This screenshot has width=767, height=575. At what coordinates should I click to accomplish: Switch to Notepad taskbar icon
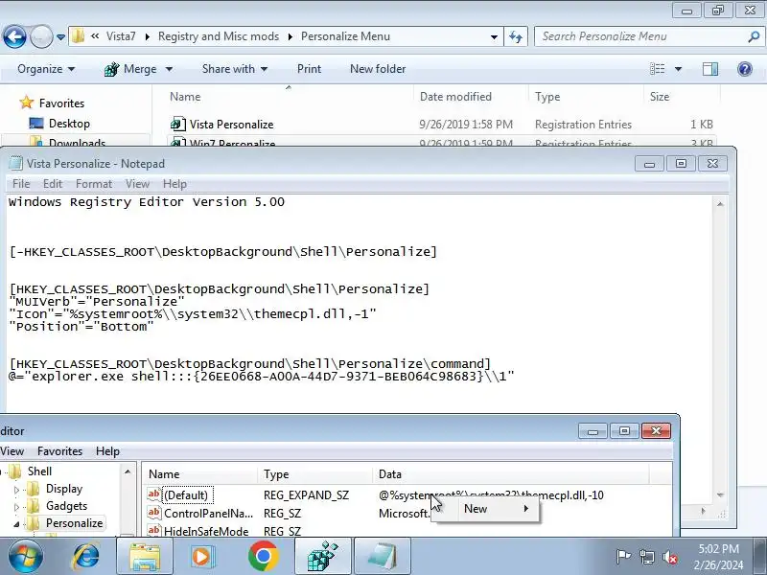(383, 557)
